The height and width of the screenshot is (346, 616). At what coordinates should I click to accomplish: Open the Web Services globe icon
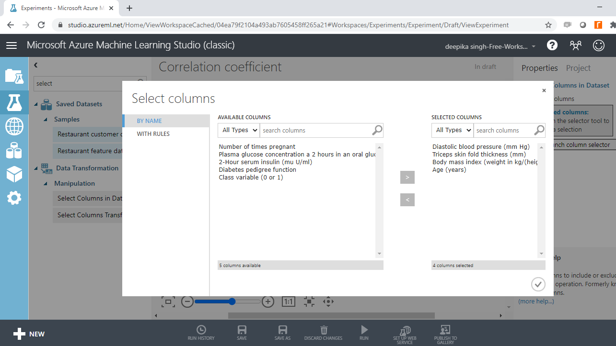point(14,126)
